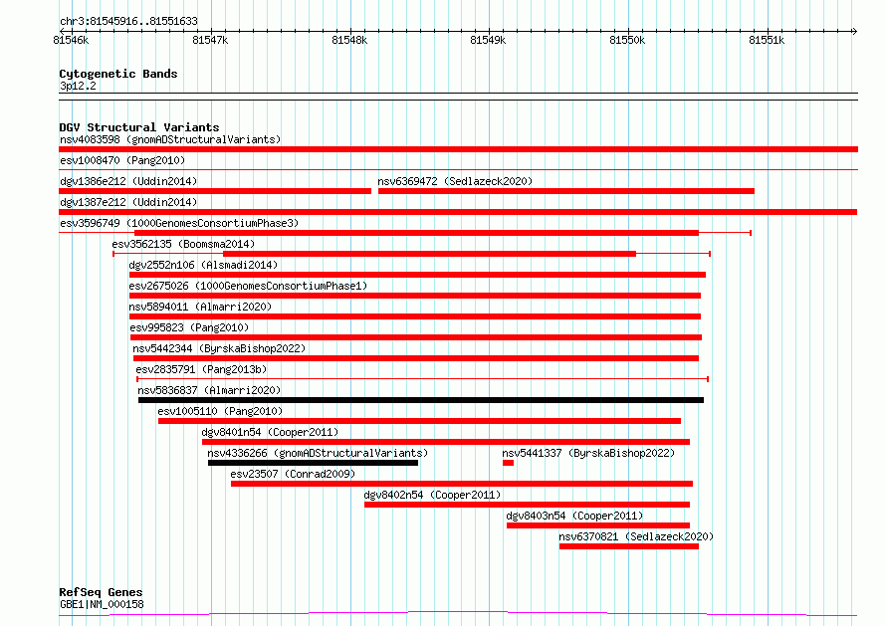Image resolution: width=886 pixels, height=626 pixels.
Task: Open esv3562135 (Boomsma2014) variant label
Action: [183, 244]
